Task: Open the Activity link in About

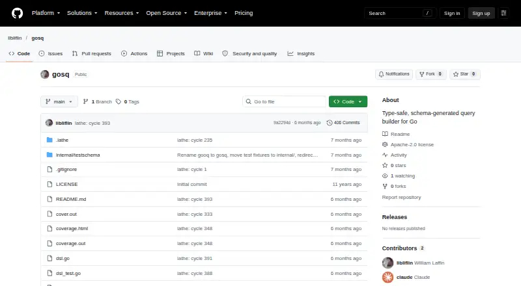Action: pyautogui.click(x=395, y=155)
